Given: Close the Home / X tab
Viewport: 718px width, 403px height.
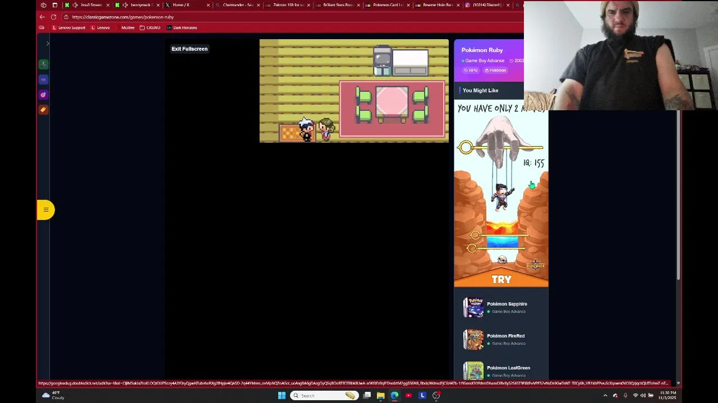Looking at the screenshot, I should pos(208,5).
